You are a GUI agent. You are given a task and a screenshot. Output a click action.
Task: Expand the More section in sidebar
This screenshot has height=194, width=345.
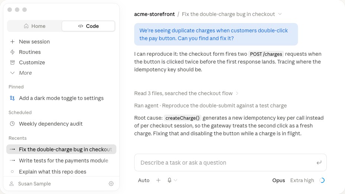[21, 73]
